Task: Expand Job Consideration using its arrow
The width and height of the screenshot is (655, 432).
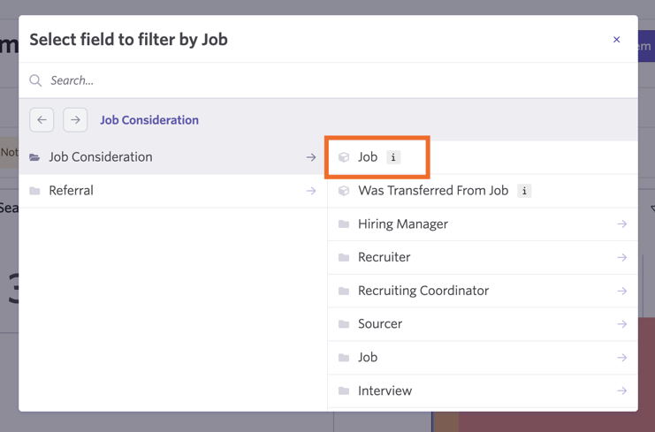Action: [311, 157]
